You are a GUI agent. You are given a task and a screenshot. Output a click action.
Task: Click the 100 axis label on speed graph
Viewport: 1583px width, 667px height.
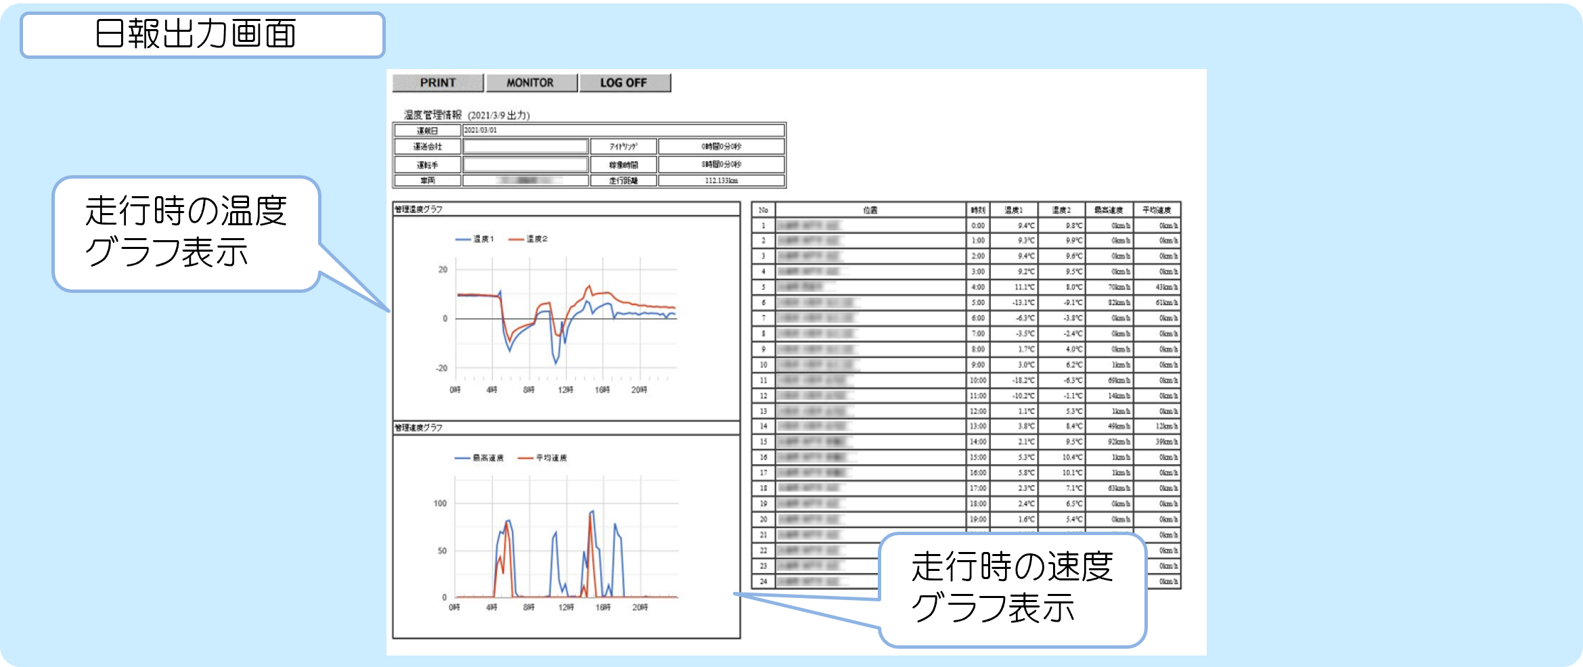tap(440, 503)
